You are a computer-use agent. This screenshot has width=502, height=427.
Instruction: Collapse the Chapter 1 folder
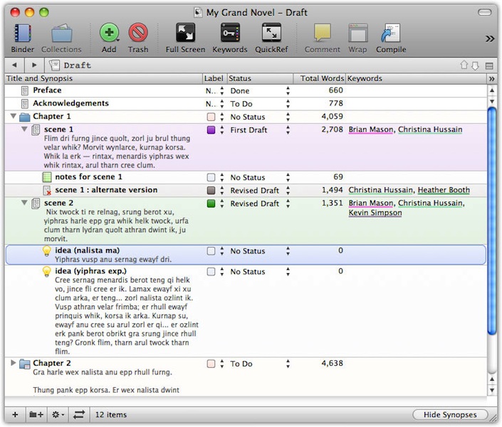14,117
